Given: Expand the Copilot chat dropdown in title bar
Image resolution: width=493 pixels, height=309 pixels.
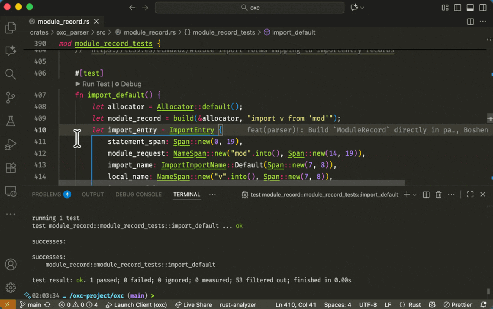Looking at the screenshot, I should coord(362,8).
